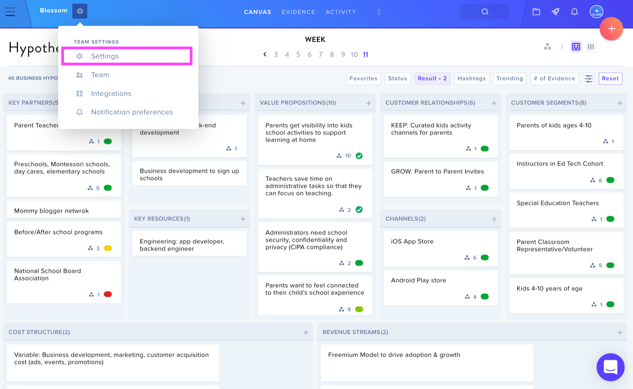Open the folder icon in header
The image size is (633, 389).
(x=536, y=12)
